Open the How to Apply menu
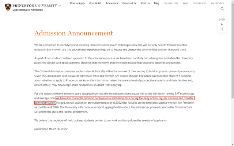This screenshot has height=146, width=234. point(77,3)
